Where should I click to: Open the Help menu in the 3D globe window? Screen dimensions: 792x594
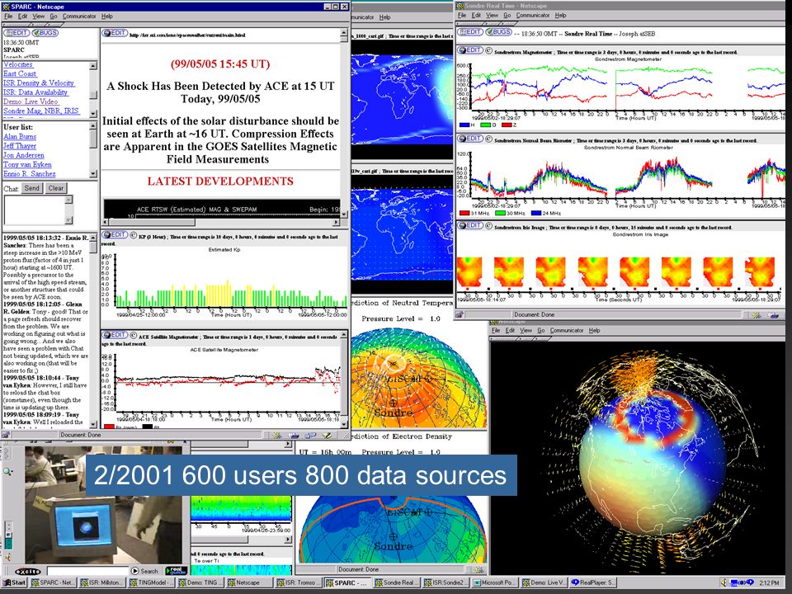(595, 330)
